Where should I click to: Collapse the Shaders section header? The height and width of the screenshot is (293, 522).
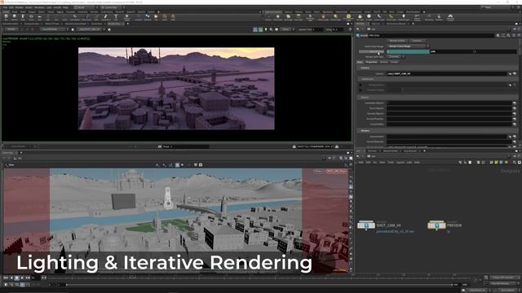[438, 131]
